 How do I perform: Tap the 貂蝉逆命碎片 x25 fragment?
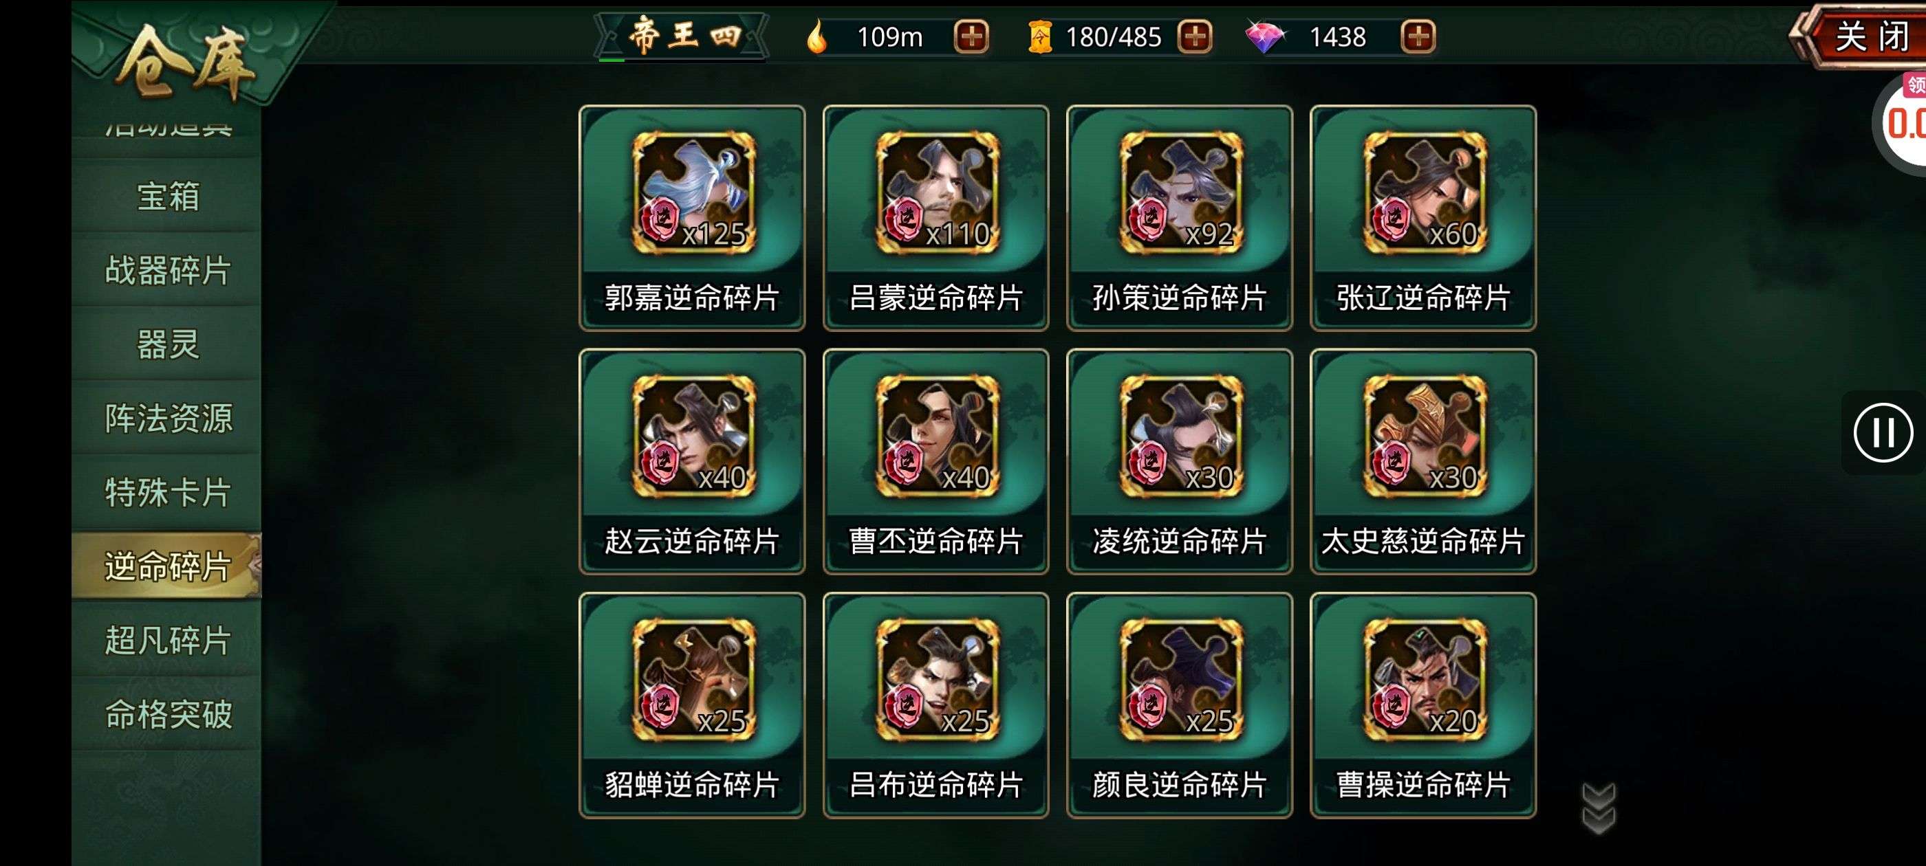point(691,704)
